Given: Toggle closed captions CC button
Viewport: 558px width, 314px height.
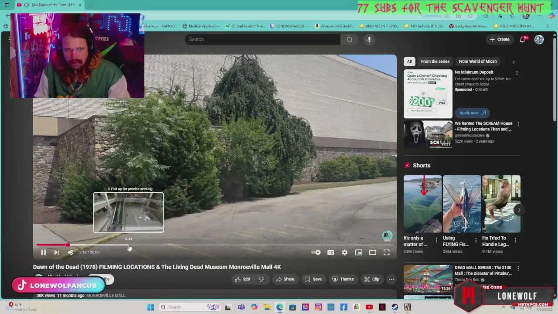Looking at the screenshot, I should (x=330, y=252).
